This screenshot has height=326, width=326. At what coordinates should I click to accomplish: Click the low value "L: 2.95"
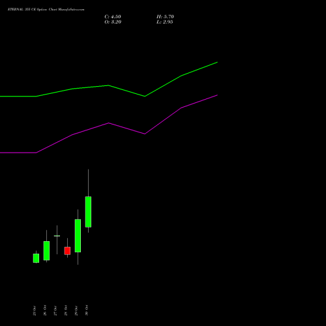click(x=165, y=22)
